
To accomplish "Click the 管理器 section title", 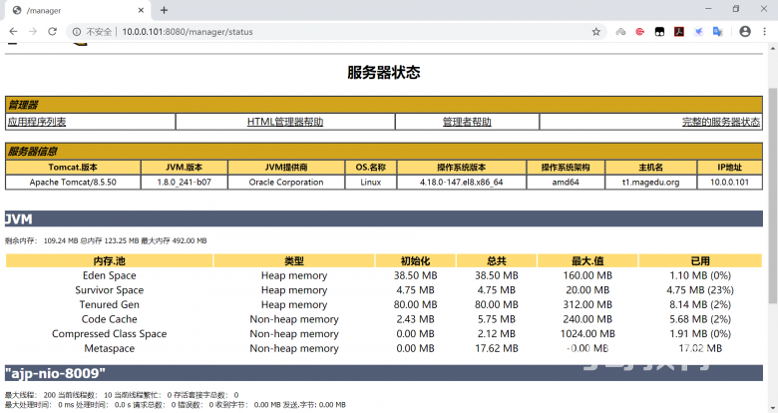I will (x=23, y=105).
